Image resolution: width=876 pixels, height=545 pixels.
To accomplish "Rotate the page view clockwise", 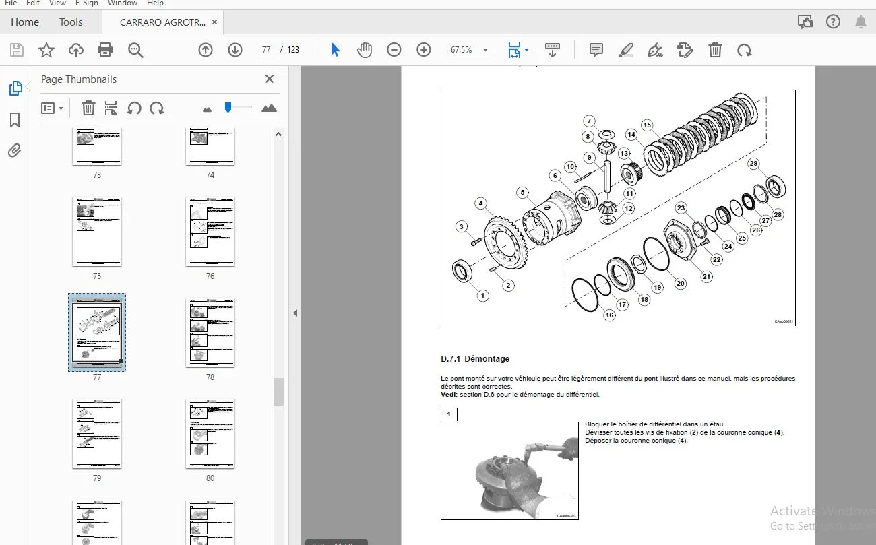I will click(x=744, y=50).
